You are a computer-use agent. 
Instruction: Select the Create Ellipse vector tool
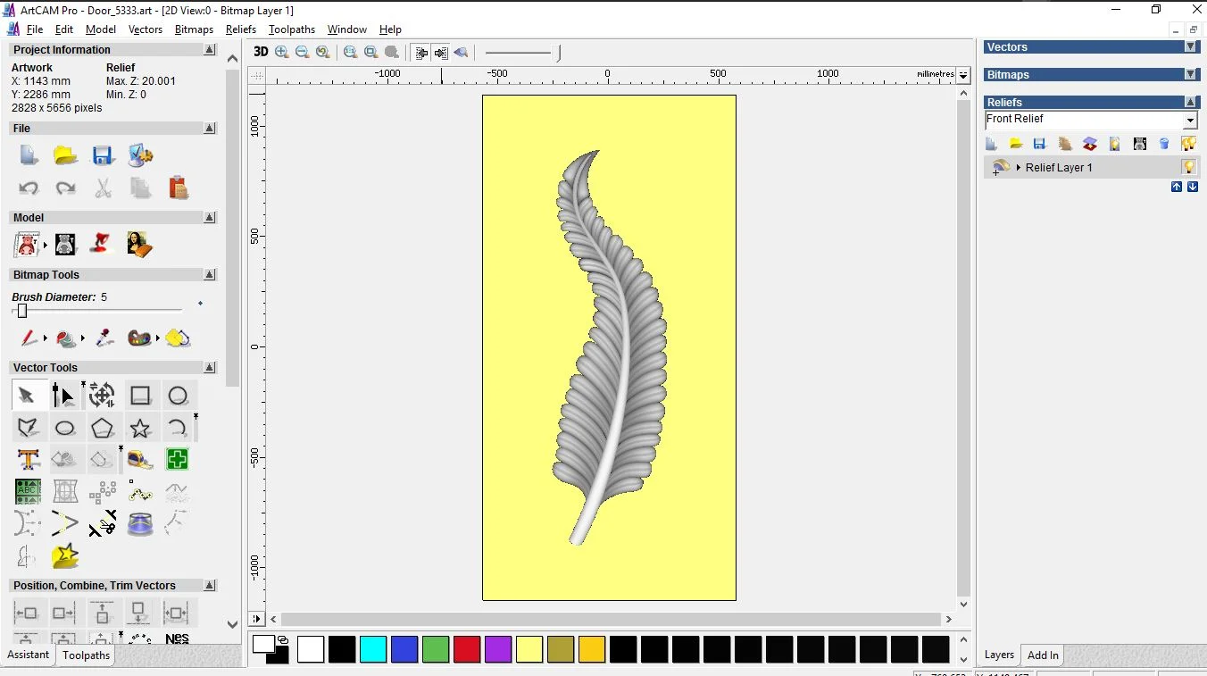65,429
